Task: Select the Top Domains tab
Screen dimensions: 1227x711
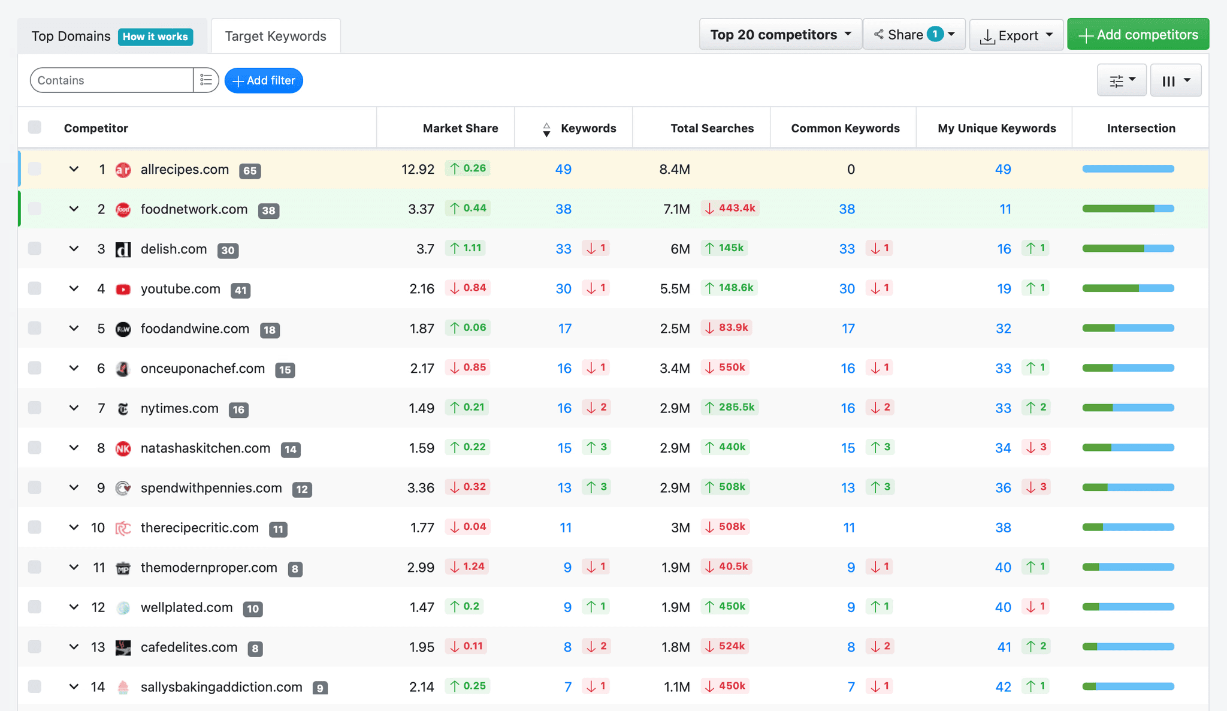Action: click(x=70, y=35)
